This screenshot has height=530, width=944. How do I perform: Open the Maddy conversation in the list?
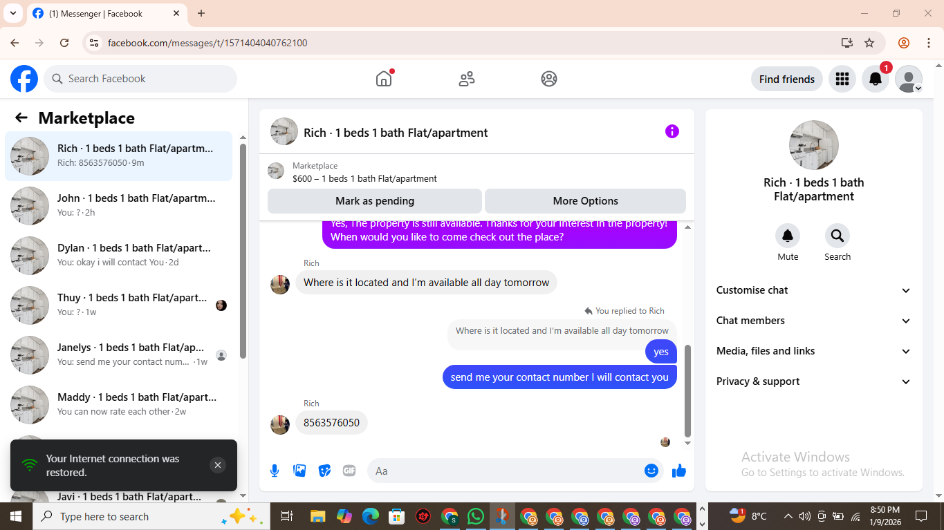tap(119, 405)
